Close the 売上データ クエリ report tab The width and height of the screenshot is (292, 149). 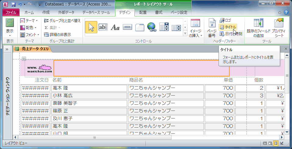click(x=286, y=49)
